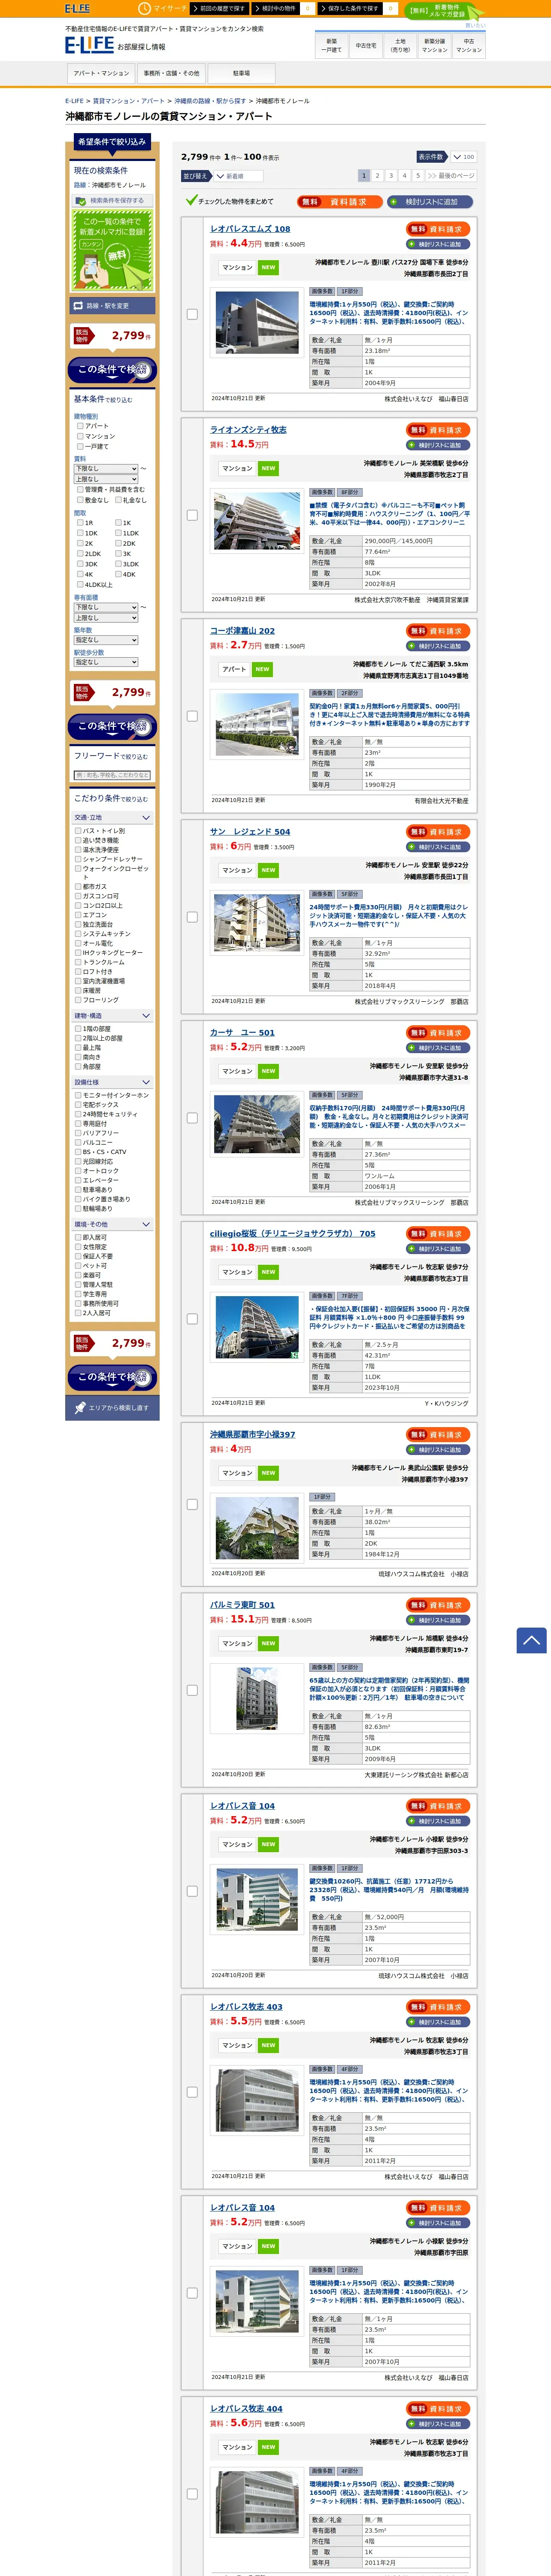The height and width of the screenshot is (2576, 551).
Task: Click 検討リストに追加 for サン レジェンド 504
Action: tap(439, 847)
